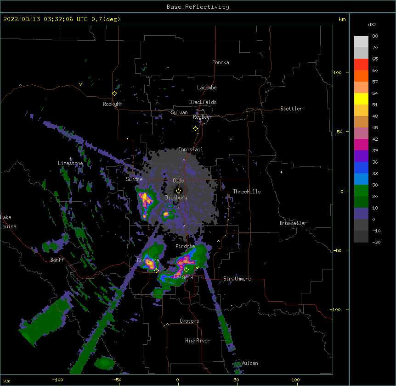The width and height of the screenshot is (396, 386).
Task: Click the yellow diamond marker below Cochrane
Action: (x=156, y=270)
